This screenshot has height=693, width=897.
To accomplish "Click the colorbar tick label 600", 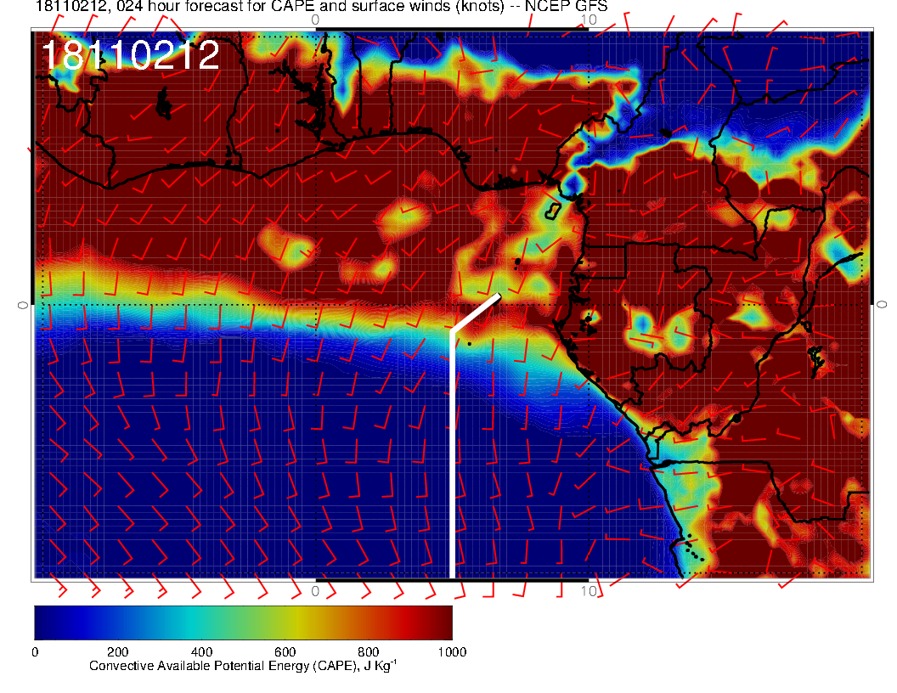I will [285, 652].
